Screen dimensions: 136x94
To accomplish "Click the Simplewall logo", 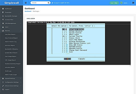I will tap(12, 3).
